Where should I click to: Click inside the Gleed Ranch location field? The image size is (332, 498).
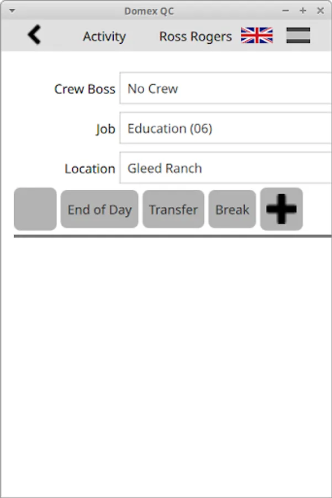[x=164, y=168]
